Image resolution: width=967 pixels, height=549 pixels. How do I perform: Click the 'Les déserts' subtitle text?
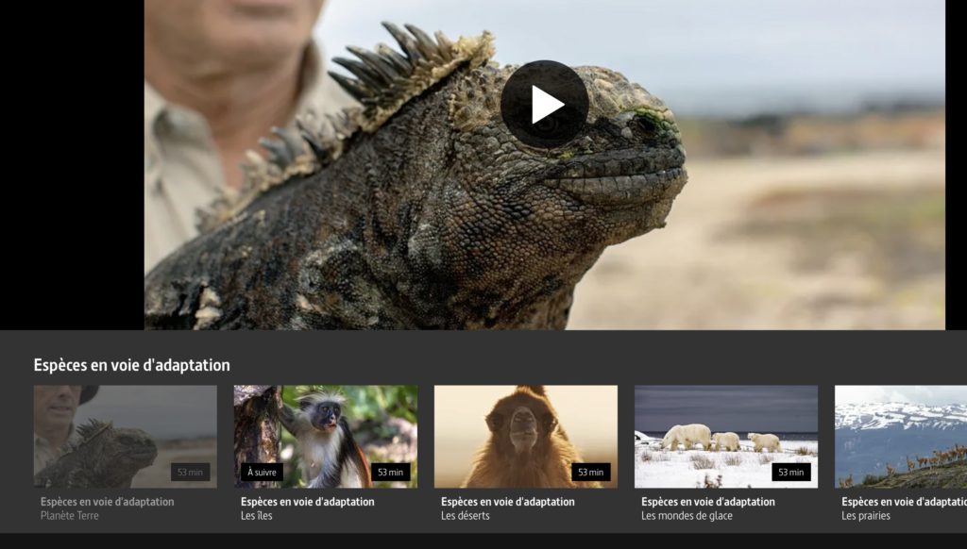coord(465,516)
